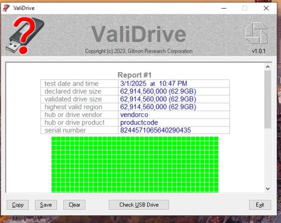The height and width of the screenshot is (223, 281).
Task: Exit the ValiDrive application
Action: click(260, 205)
